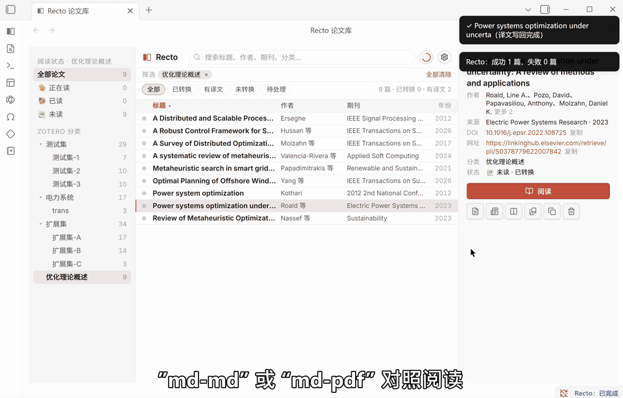This screenshot has width=623, height=398.
Task: Filter by 正在读 reading status
Action: pos(82,88)
